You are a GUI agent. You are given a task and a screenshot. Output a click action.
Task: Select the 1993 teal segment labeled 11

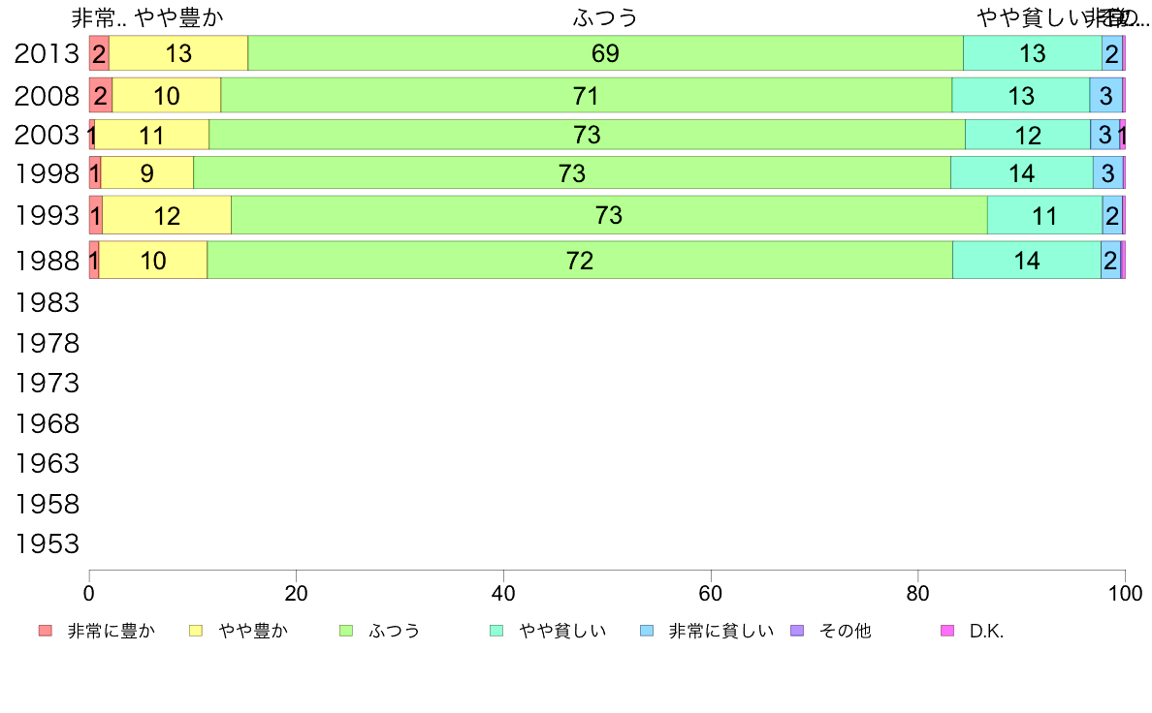pyautogui.click(x=1044, y=215)
